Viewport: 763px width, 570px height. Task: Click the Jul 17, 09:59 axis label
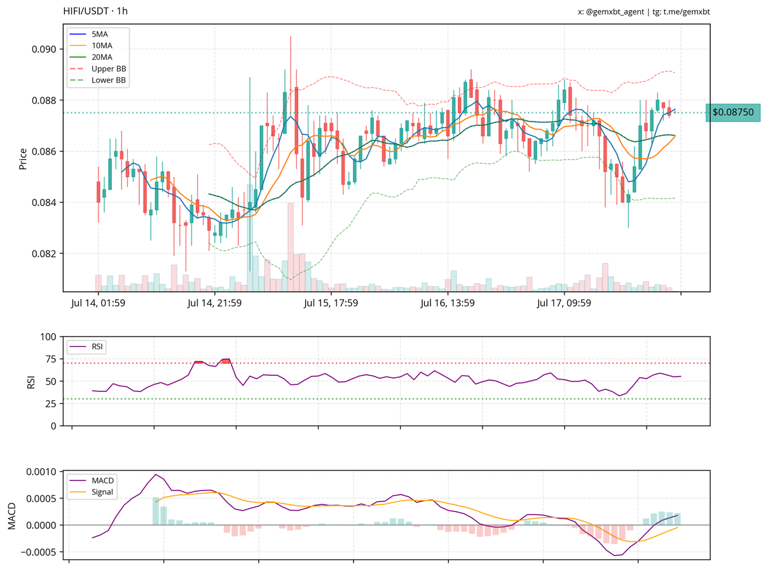564,303
